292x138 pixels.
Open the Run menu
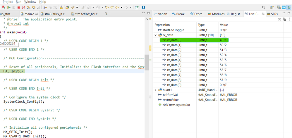tap(18, 2)
